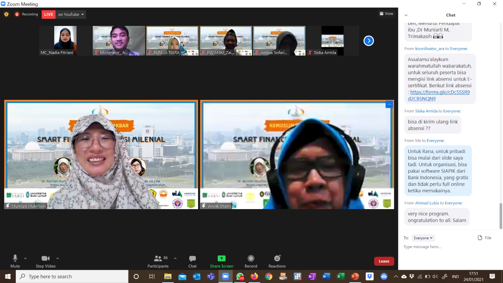This screenshot has width=503, height=283.
Task: Click the Participants icon
Action: pyautogui.click(x=158, y=259)
